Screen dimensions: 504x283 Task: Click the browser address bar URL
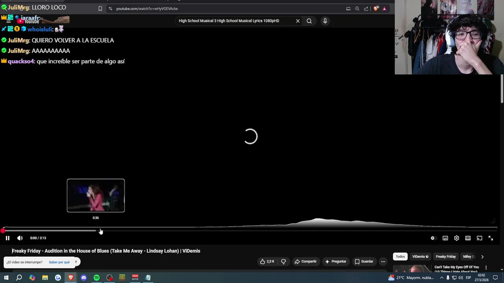pyautogui.click(x=147, y=9)
